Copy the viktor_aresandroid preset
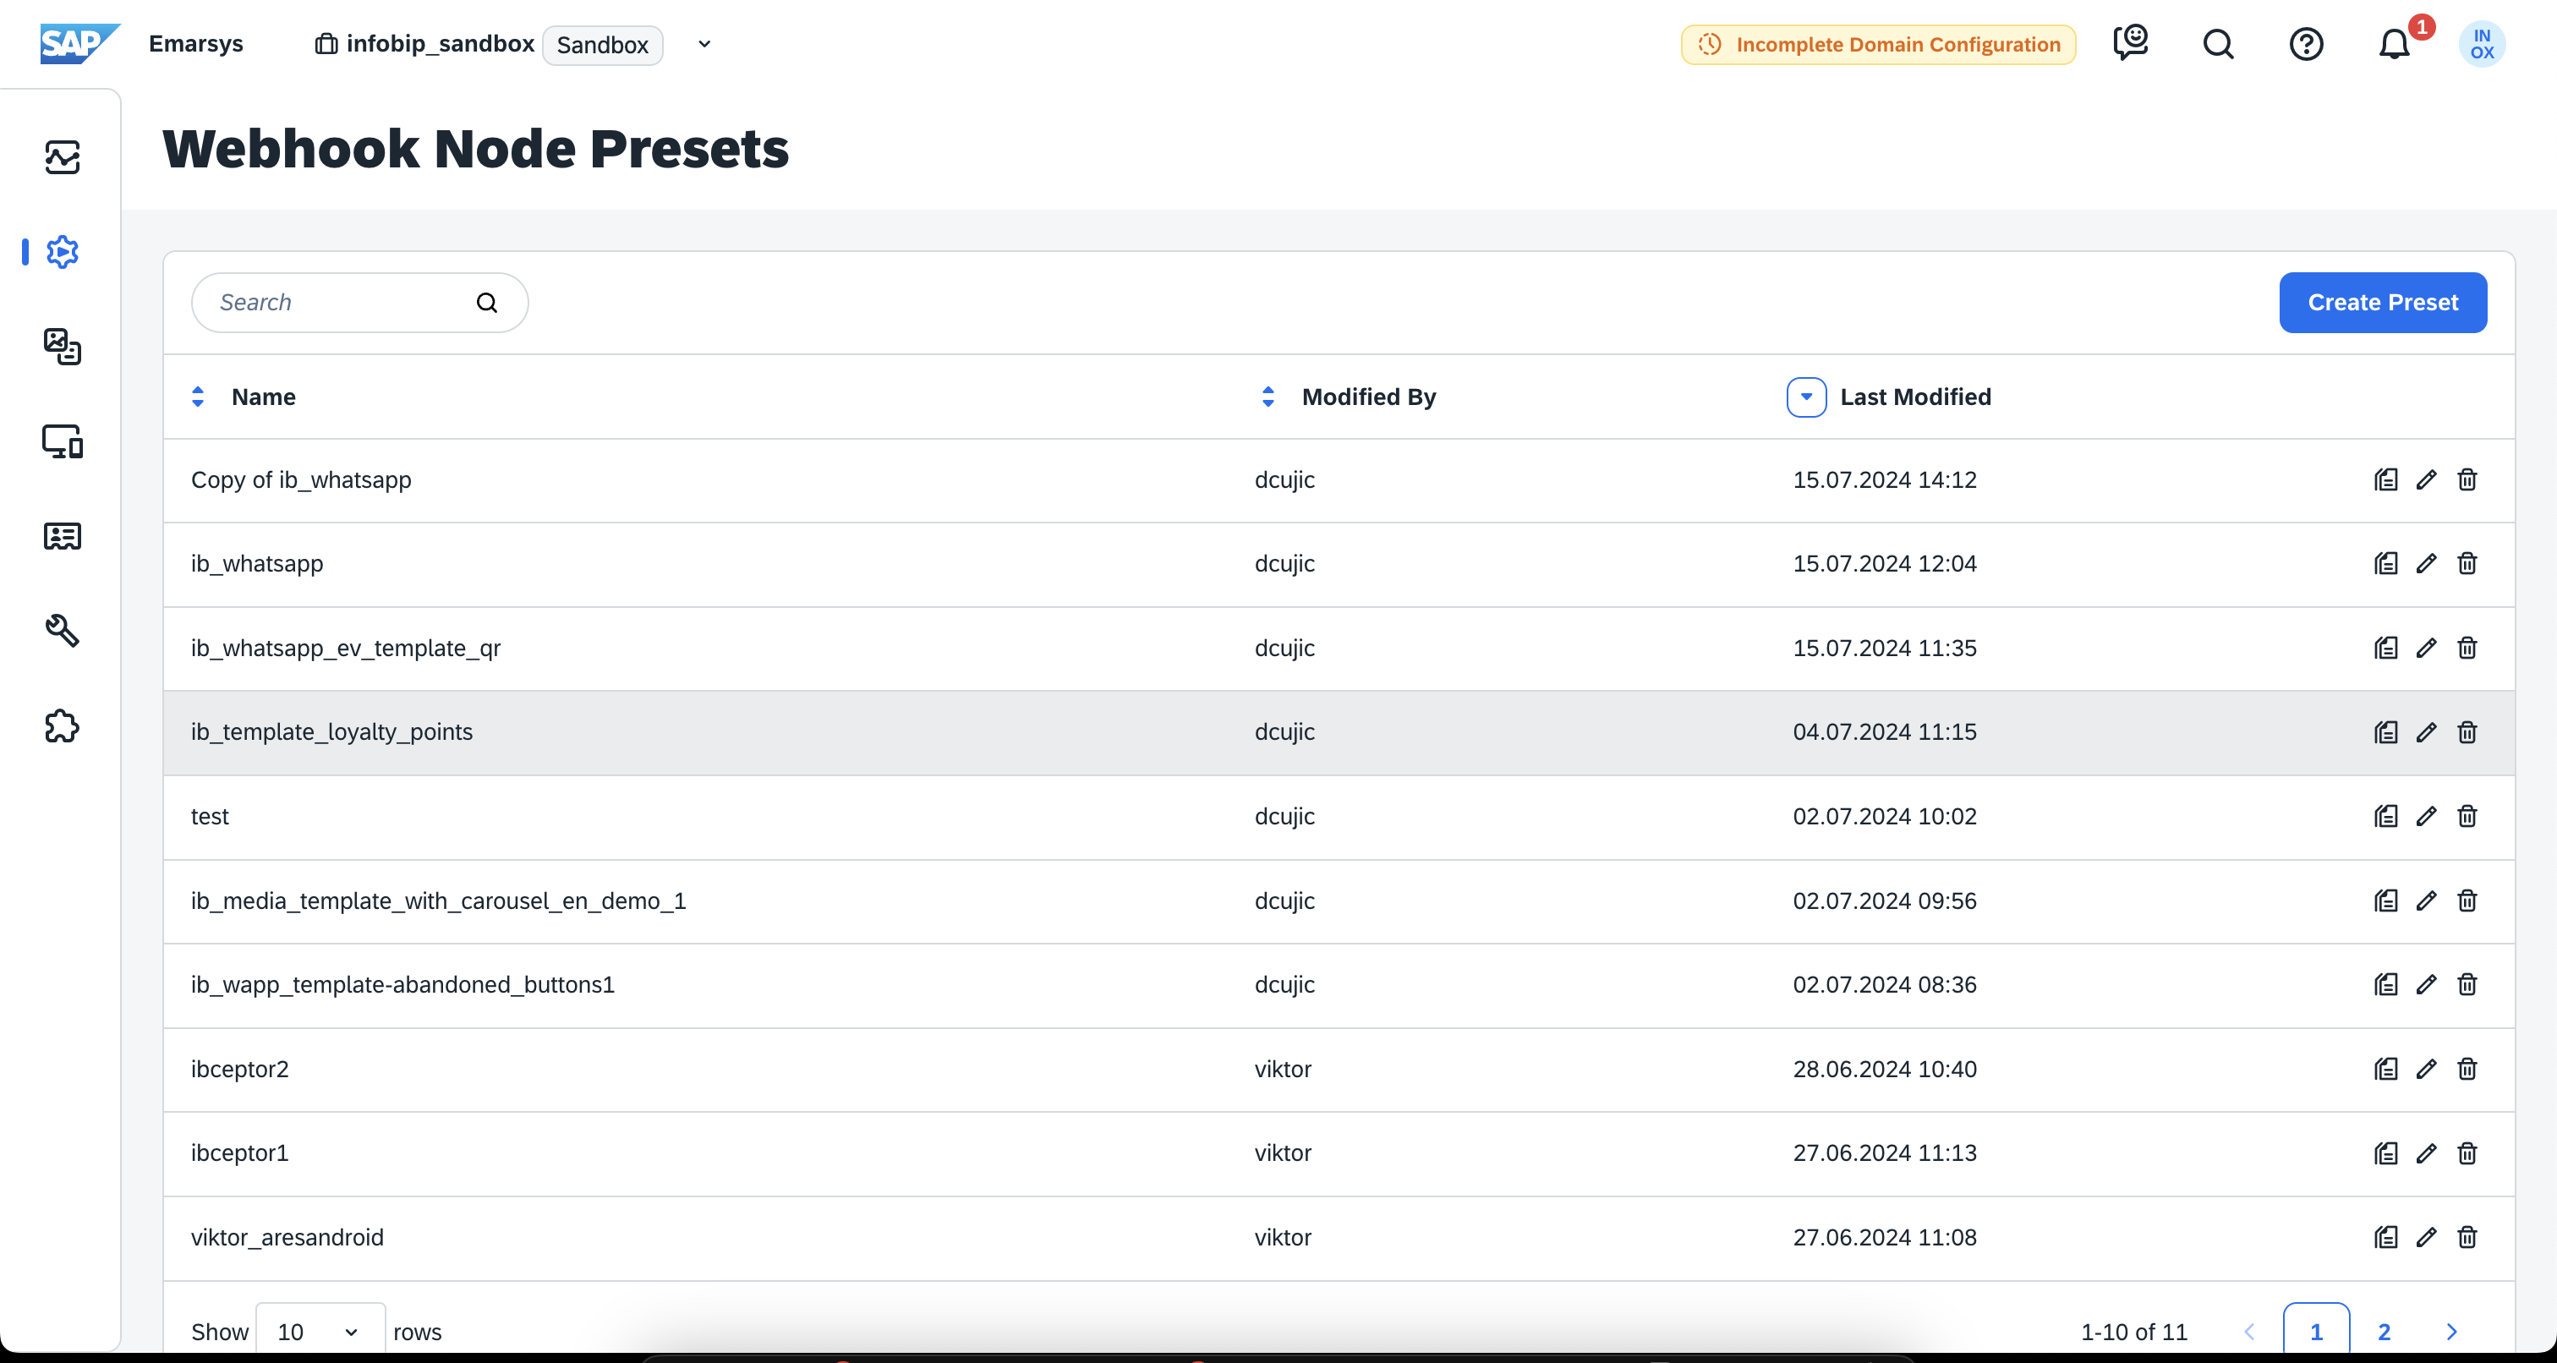Image resolution: width=2557 pixels, height=1363 pixels. coord(2385,1238)
